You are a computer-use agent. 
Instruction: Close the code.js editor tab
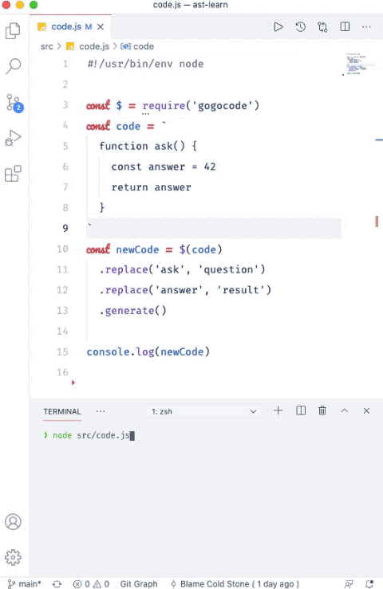click(101, 26)
